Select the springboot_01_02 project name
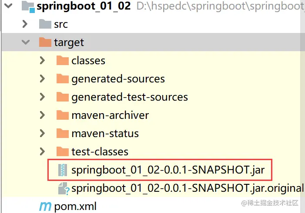Screen dimensions: 305x213 click(x=84, y=6)
